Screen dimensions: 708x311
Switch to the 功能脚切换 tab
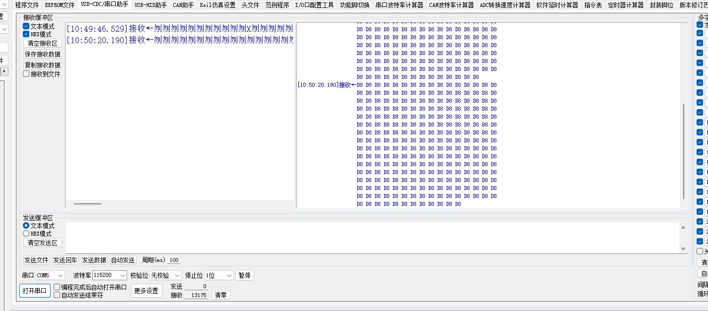point(354,5)
